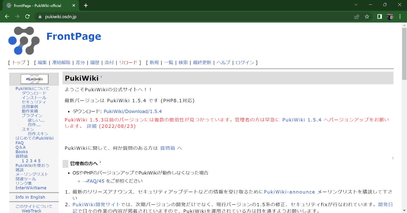Click 一覧 in navigation bar
Viewport: 407px width, 213px height.
tap(169, 62)
